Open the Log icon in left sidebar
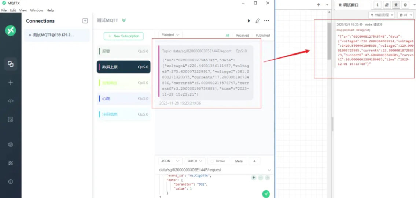 pos(11,119)
